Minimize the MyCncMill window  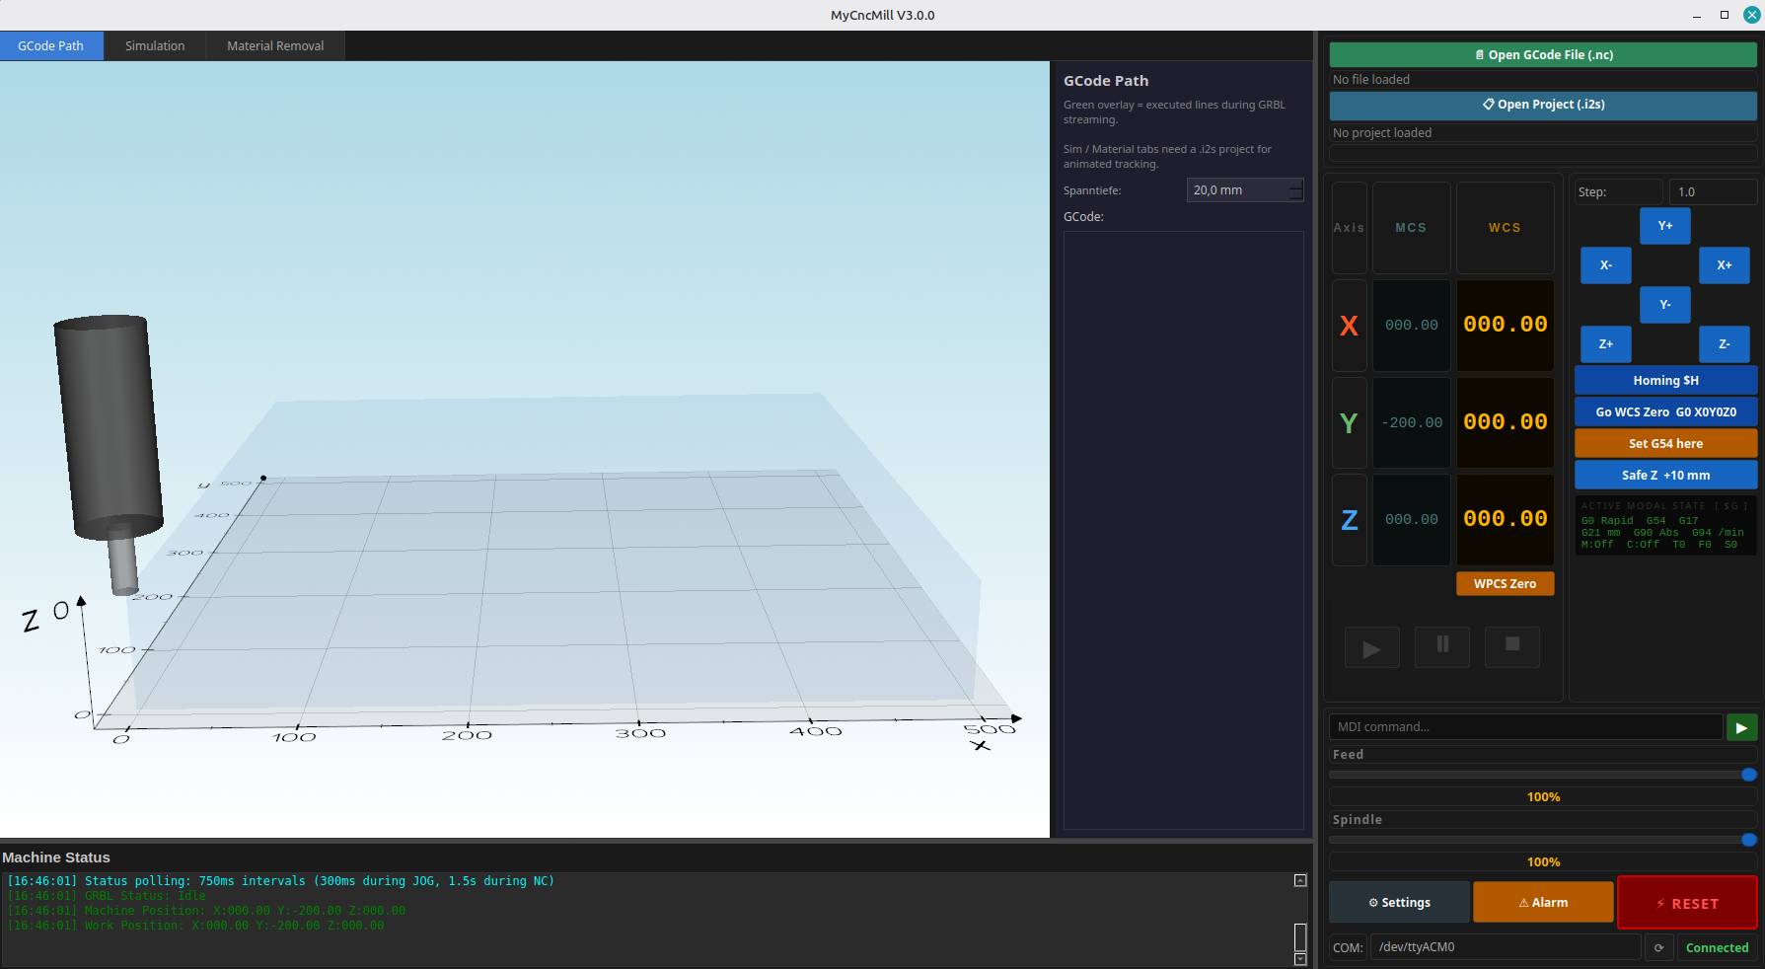coord(1697,15)
